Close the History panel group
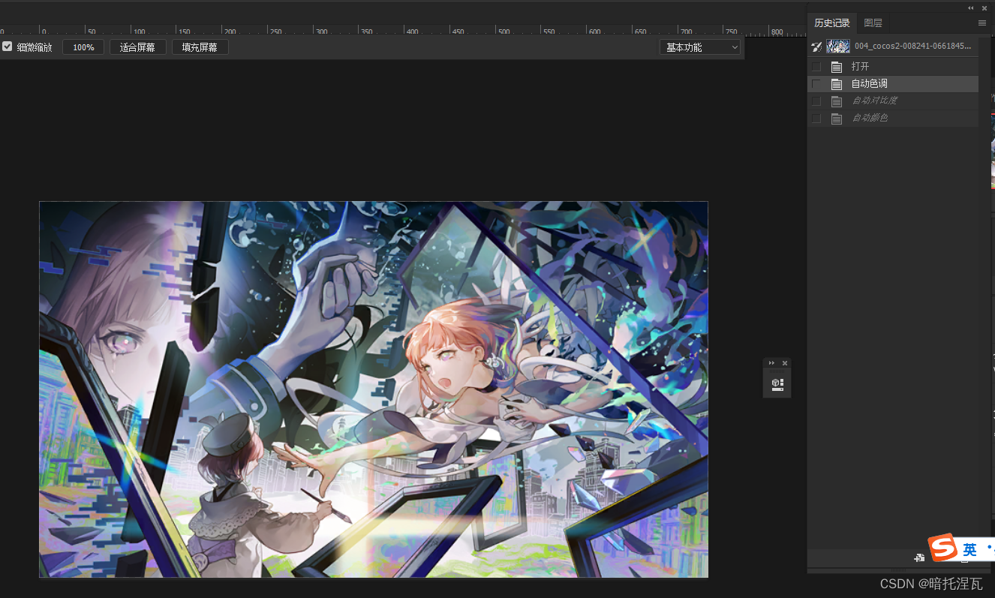This screenshot has width=995, height=598. (984, 8)
